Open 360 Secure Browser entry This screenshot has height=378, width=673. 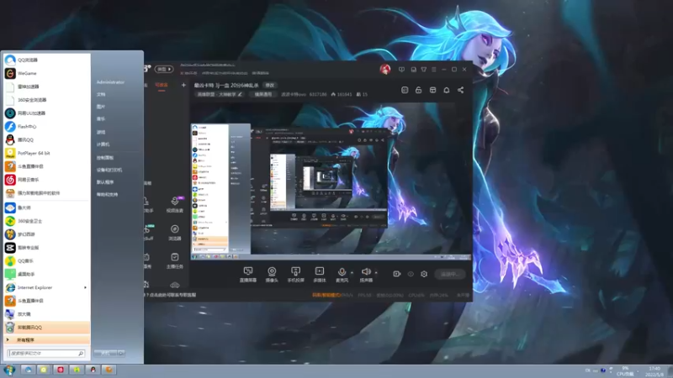click(x=46, y=100)
